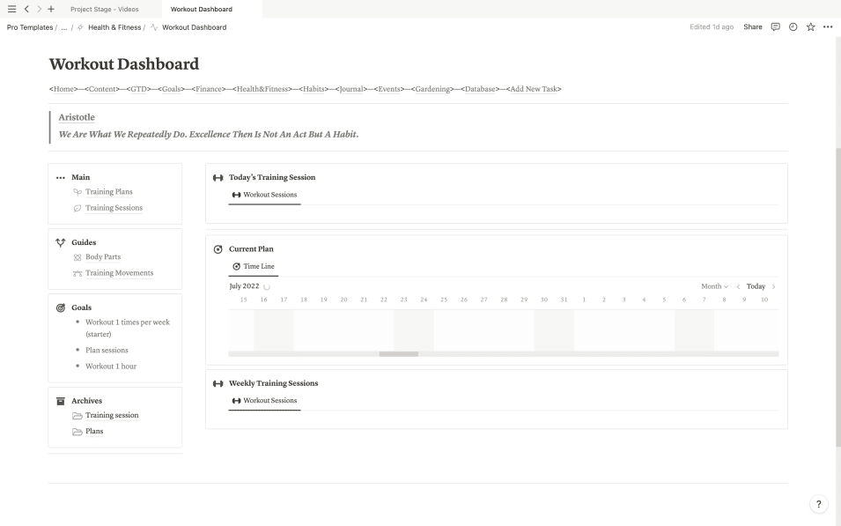Jump to Today in the timeline
Screen dimensions: 841x526
756,286
